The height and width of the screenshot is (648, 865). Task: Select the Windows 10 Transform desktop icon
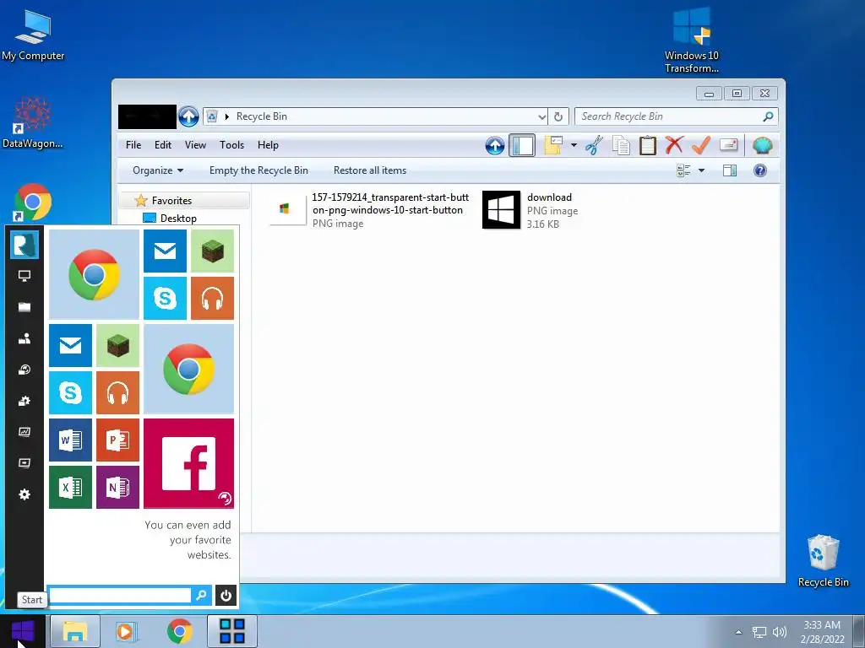coord(692,40)
